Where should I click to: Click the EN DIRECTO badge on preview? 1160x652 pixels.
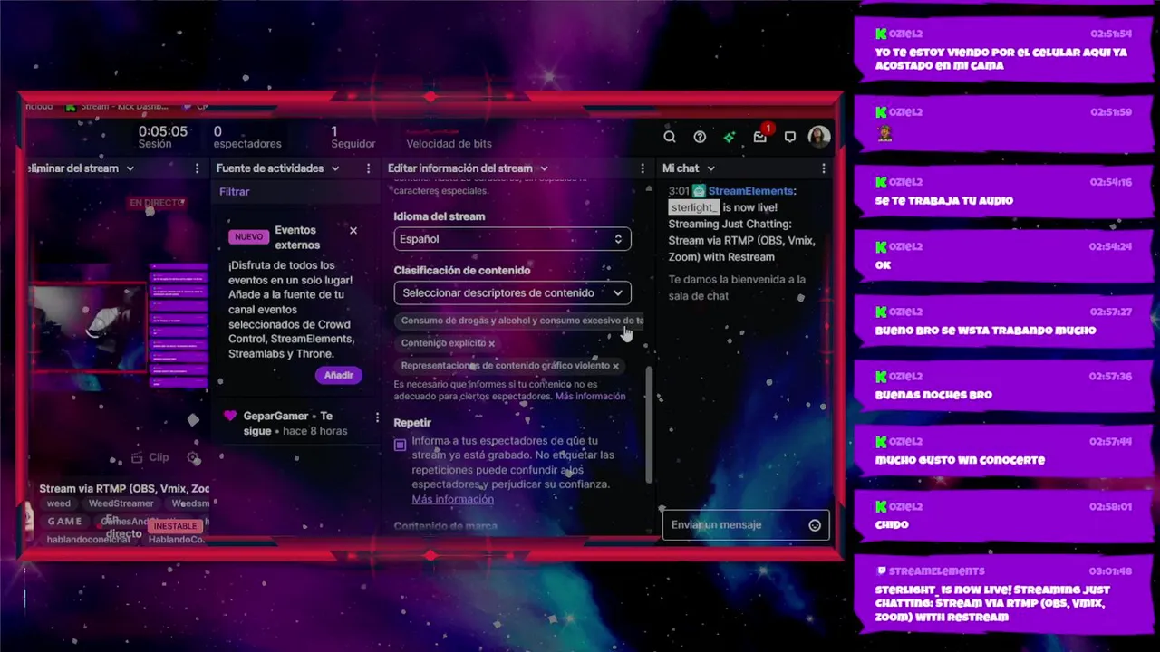(156, 203)
